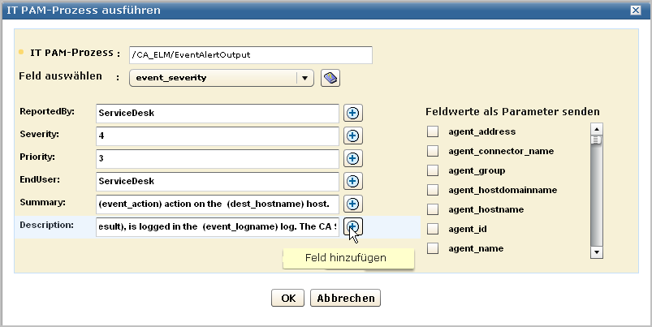652x327 pixels.
Task: Click the Abbrechen button
Action: (x=345, y=298)
